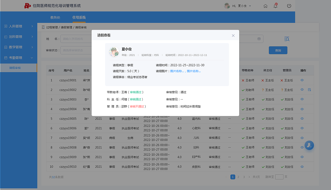
Task: Click the eye icon for czzyys19006
Action: (302, 128)
